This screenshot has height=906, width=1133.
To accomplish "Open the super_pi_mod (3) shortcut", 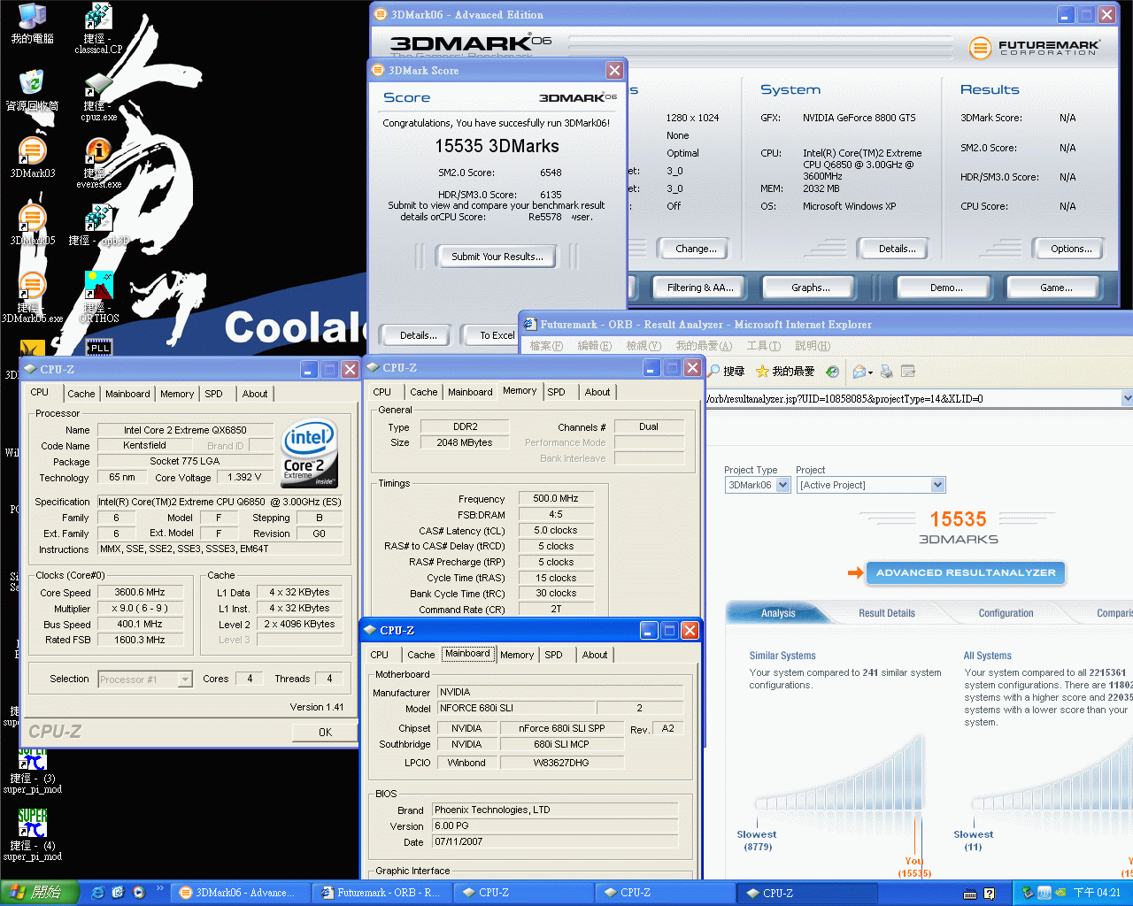I will [32, 771].
